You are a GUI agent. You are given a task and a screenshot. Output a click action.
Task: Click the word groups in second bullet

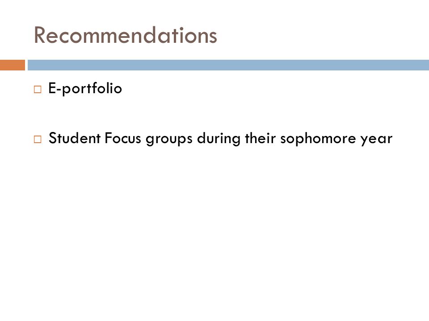169,139
